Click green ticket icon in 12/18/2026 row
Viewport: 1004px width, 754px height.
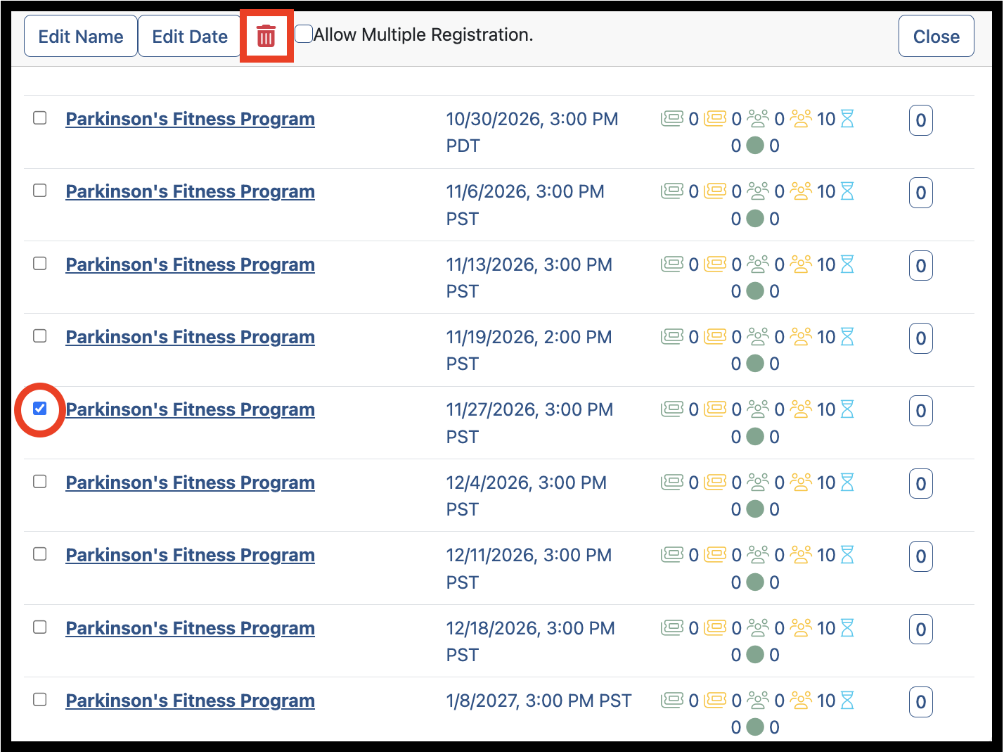click(x=672, y=628)
